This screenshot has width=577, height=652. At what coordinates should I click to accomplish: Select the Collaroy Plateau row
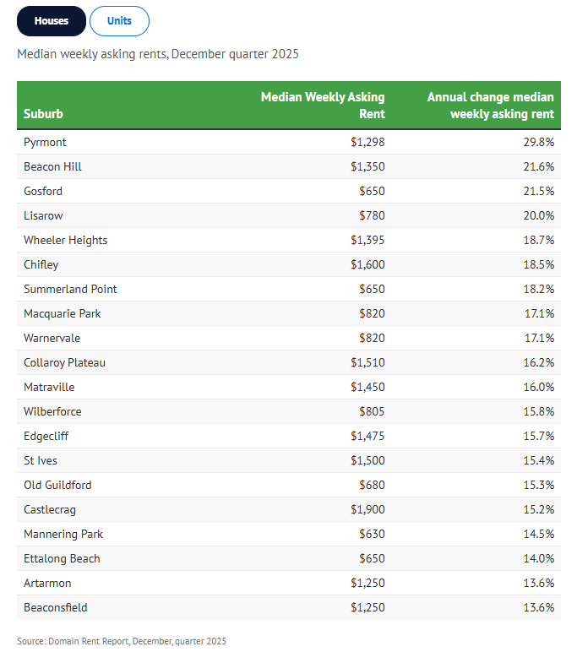click(x=289, y=362)
